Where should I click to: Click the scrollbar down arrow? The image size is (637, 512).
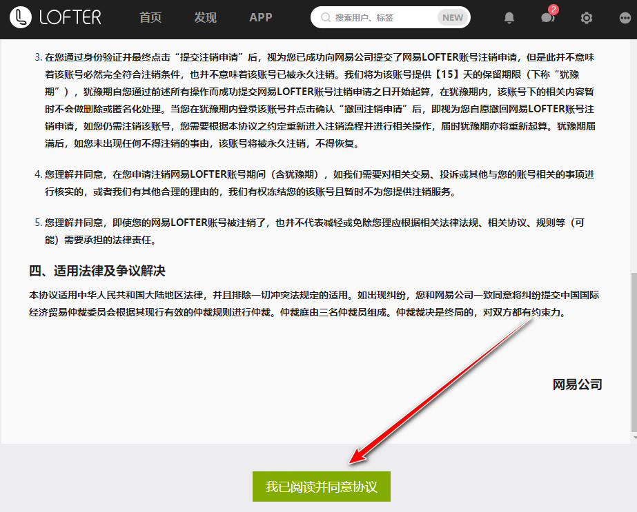click(x=634, y=438)
